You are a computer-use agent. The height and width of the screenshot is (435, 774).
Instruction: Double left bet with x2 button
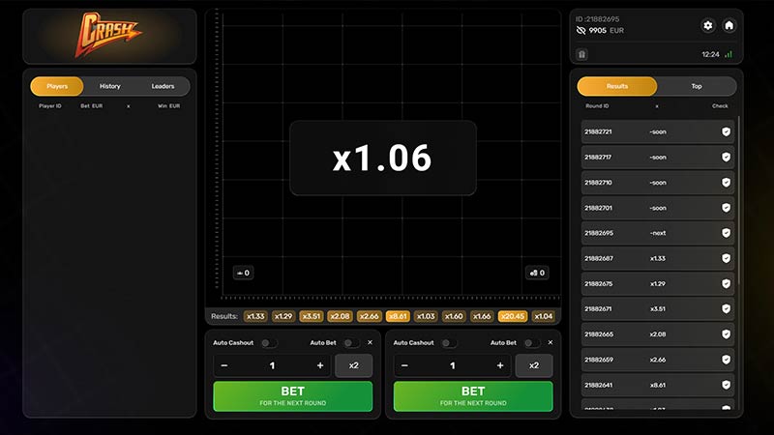354,365
